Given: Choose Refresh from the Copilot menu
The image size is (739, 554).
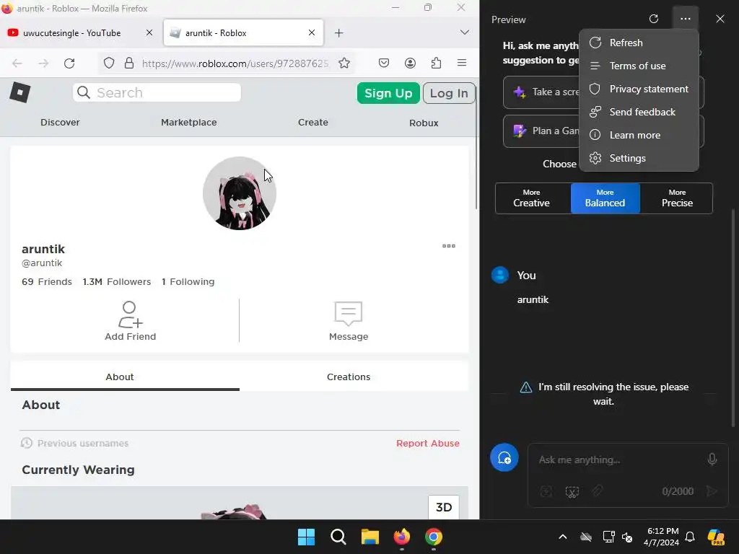Looking at the screenshot, I should [639, 43].
